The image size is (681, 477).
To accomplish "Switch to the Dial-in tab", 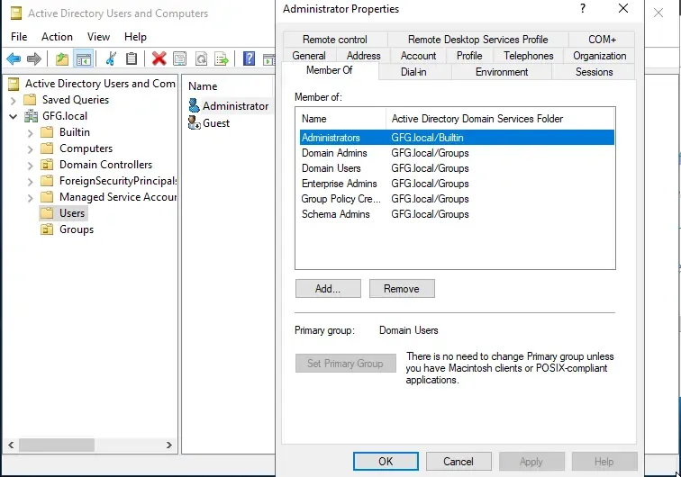I will coord(413,72).
